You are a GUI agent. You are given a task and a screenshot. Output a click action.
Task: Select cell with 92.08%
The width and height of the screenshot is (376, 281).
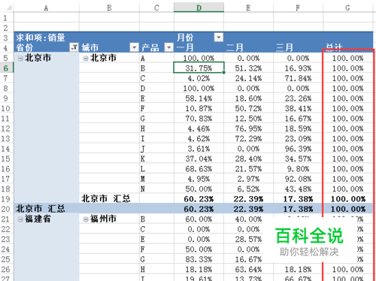point(298,179)
